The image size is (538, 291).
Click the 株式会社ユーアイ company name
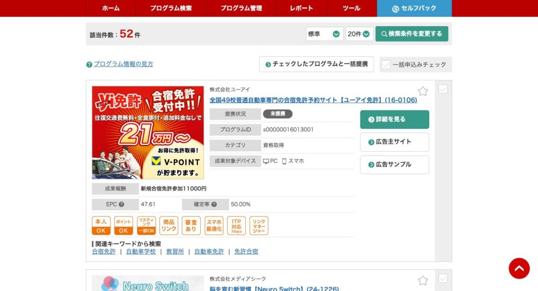pos(230,90)
